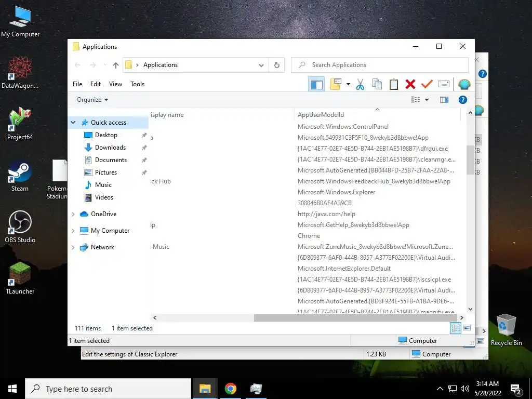Toggle the navigation pane toolbar button
The height and width of the screenshot is (399, 532).
[x=316, y=84]
